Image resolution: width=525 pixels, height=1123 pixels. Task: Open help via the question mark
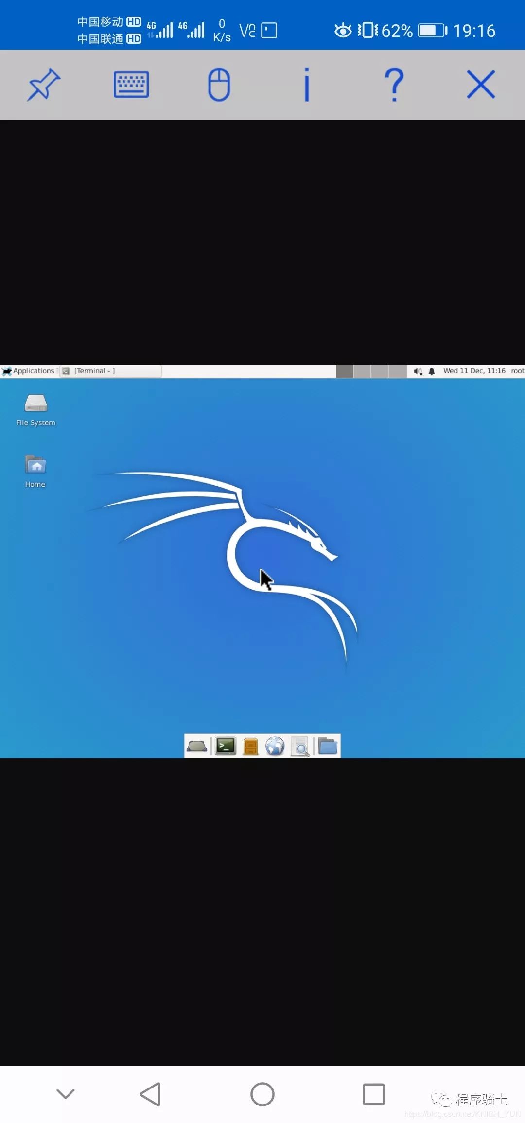394,85
